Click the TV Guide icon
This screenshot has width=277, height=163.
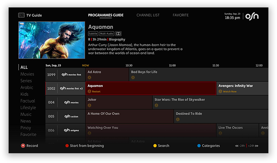[x=21, y=15]
